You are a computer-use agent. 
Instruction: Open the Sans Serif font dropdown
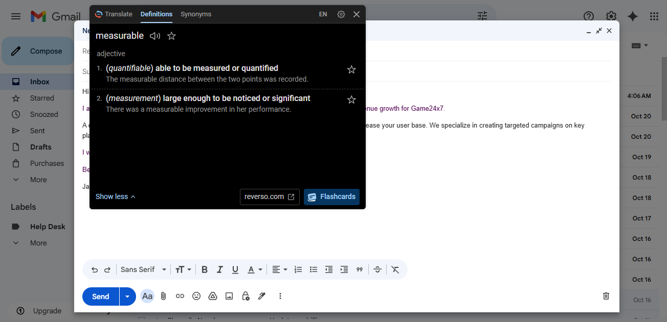(x=143, y=269)
